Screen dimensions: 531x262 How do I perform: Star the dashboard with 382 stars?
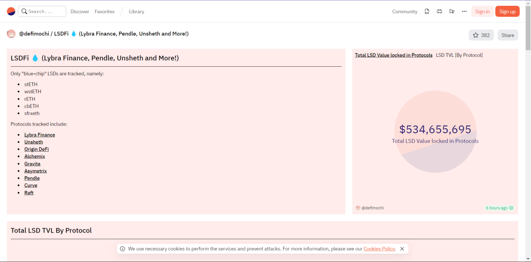coord(481,35)
